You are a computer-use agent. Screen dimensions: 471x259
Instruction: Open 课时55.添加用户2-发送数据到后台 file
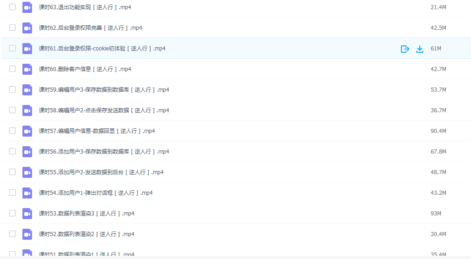point(101,172)
